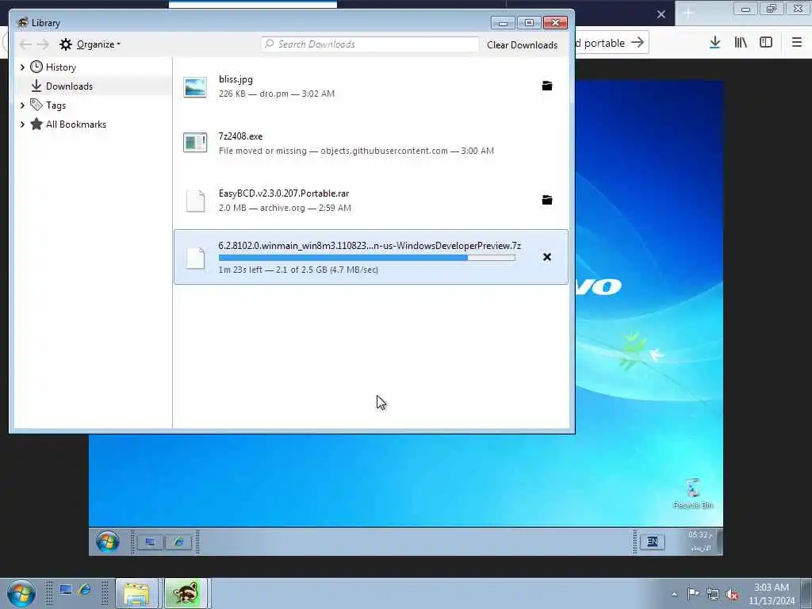Open containing folder for bliss.jpg
Image resolution: width=812 pixels, height=609 pixels.
547,86
